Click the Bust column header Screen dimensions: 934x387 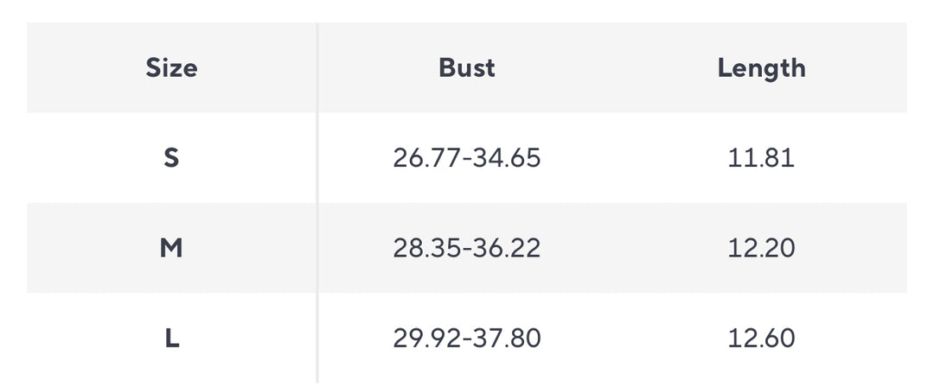click(467, 67)
